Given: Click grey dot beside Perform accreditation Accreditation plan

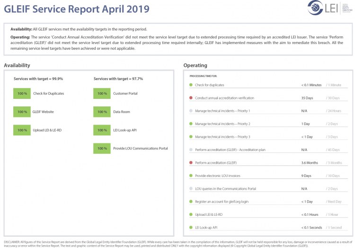Looking at the screenshot, I should point(191,150).
